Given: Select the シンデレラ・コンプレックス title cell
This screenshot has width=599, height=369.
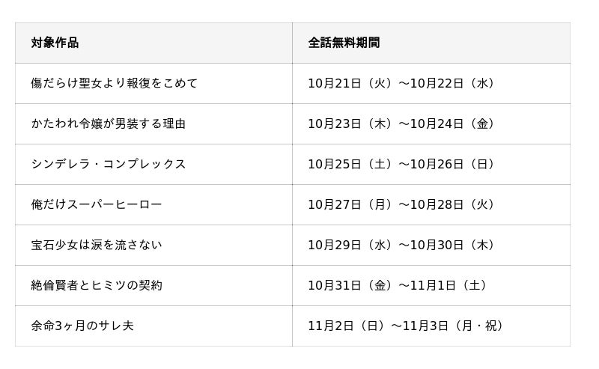Looking at the screenshot, I should point(109,164).
